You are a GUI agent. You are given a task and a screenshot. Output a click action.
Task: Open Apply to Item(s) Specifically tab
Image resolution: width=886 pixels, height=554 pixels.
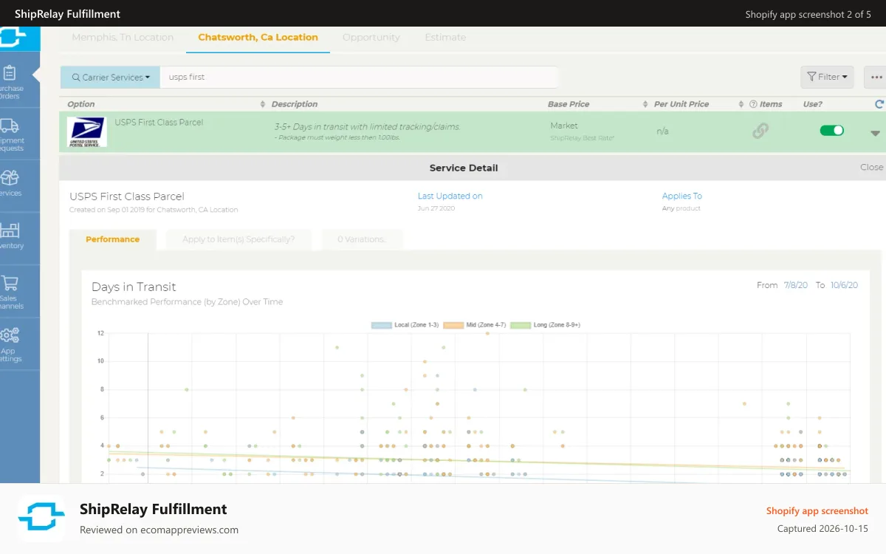(238, 239)
